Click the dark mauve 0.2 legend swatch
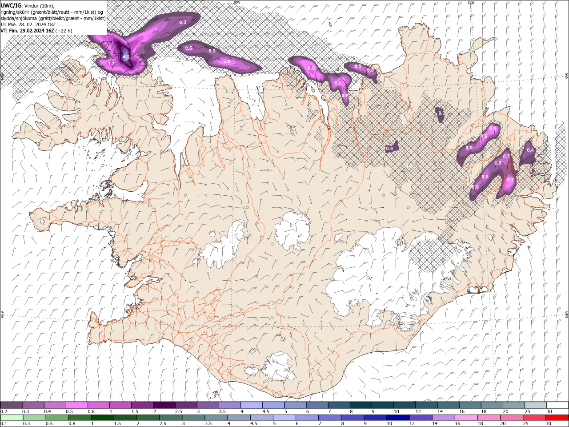 11,405
